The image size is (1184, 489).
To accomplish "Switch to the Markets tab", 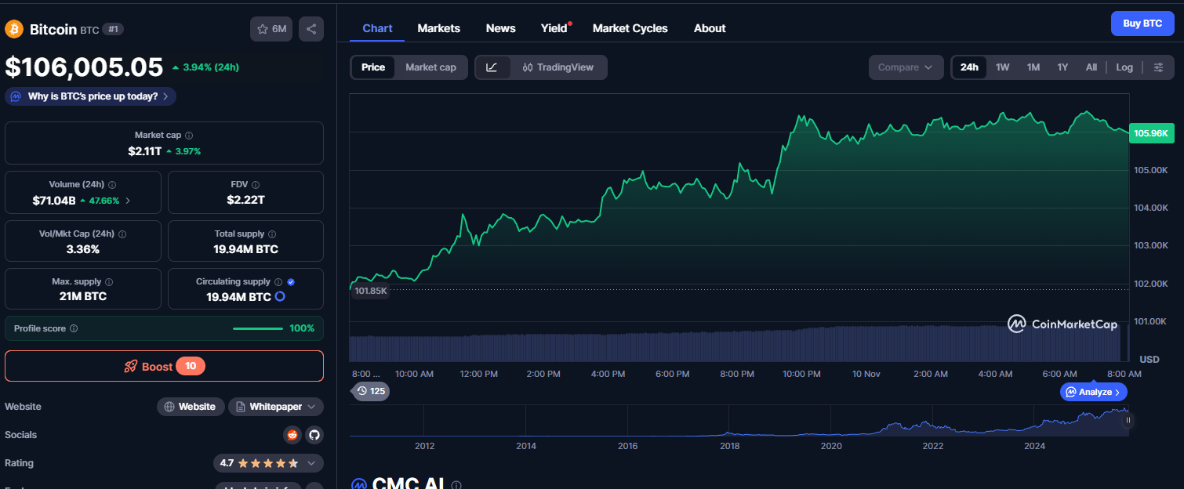I will [x=438, y=28].
